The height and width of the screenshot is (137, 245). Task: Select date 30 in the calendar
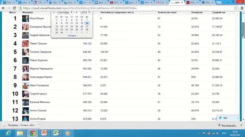point(62,33)
